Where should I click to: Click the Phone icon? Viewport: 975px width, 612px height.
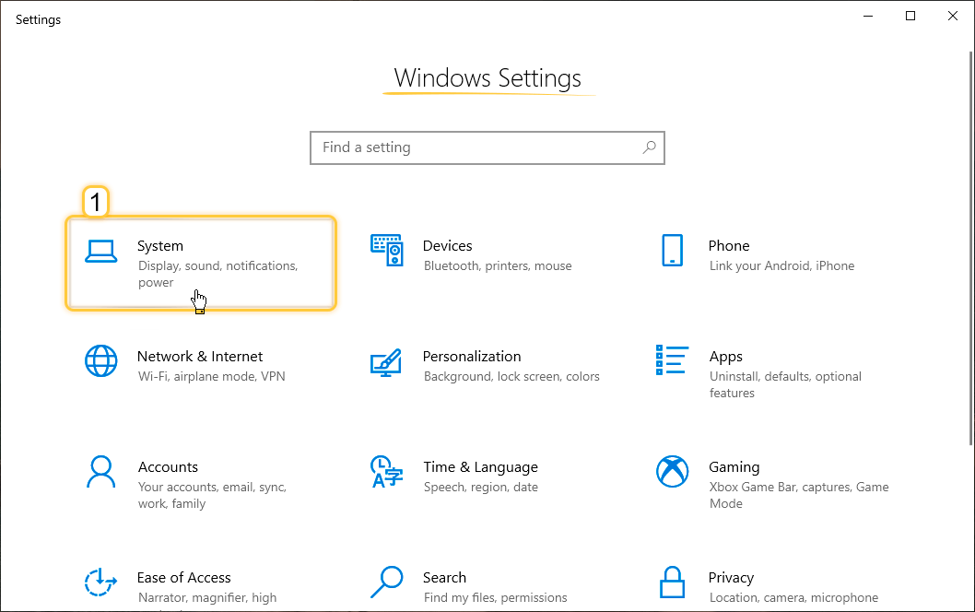673,250
